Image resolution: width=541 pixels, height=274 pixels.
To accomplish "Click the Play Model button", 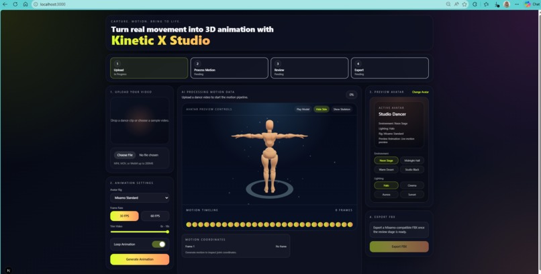I will pyautogui.click(x=303, y=109).
